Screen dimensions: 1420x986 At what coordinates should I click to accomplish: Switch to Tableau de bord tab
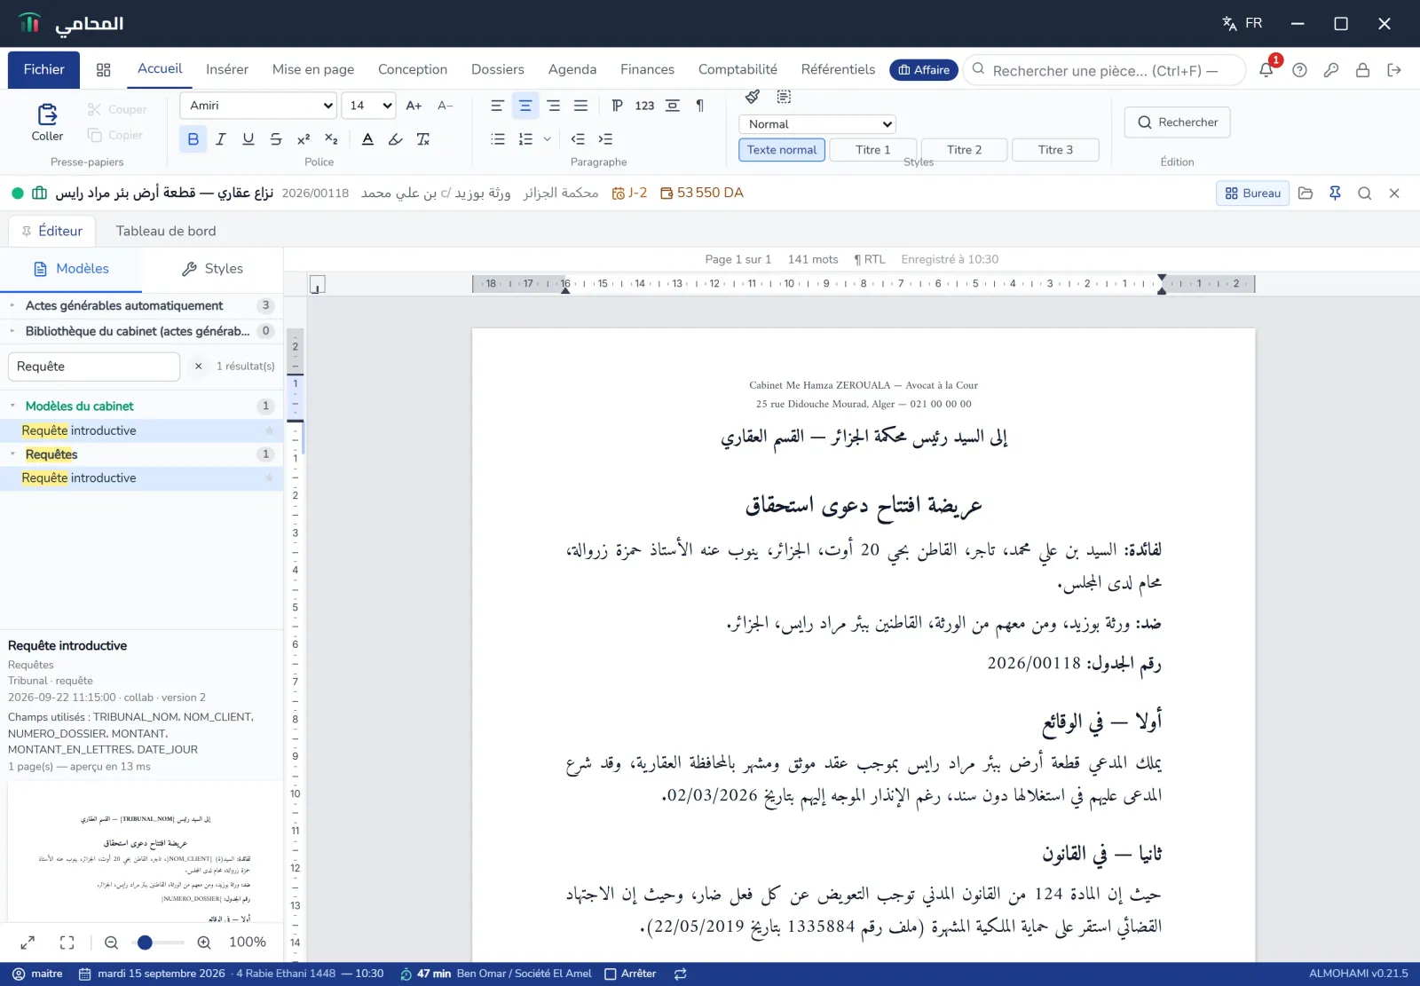[x=166, y=231]
